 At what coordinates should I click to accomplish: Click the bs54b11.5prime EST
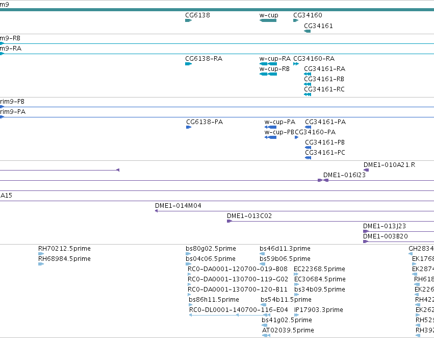tap(263, 305)
